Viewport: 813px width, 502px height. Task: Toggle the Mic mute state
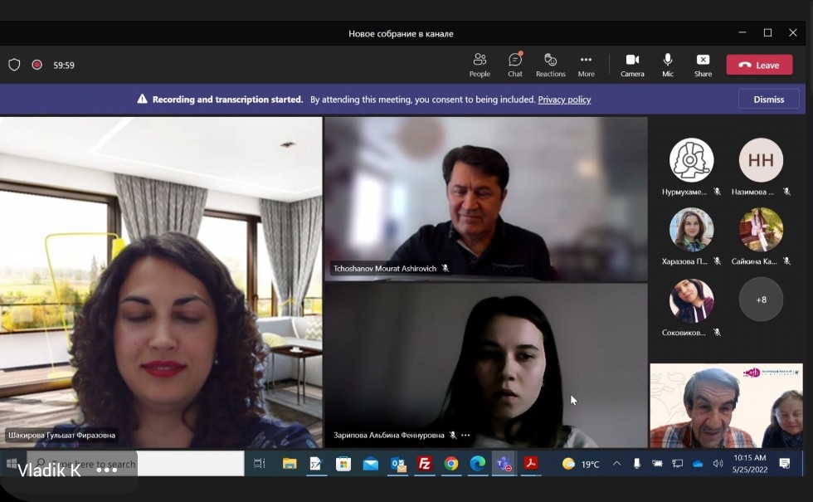pos(668,65)
